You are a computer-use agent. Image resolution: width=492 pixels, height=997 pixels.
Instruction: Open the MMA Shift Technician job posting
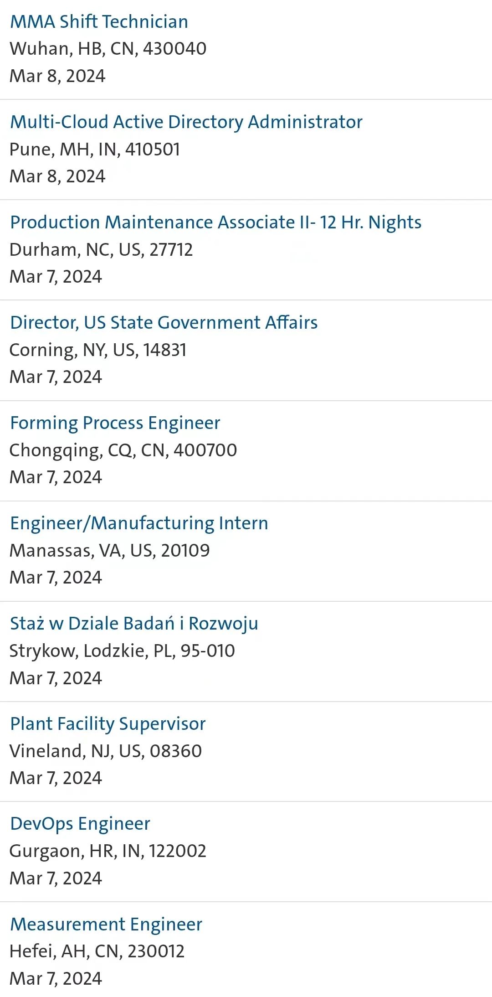(99, 22)
